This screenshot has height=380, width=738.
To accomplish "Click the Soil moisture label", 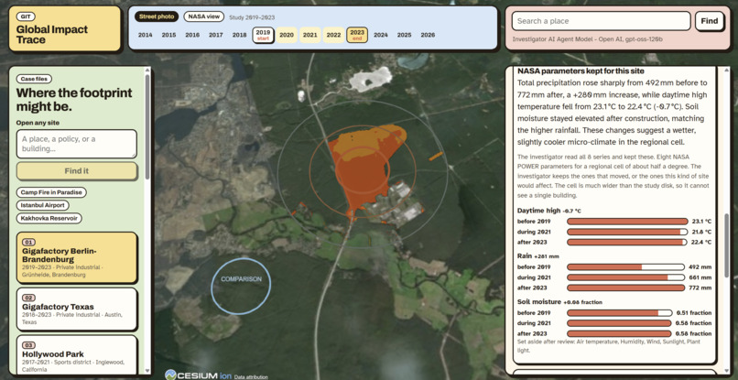I will point(539,302).
